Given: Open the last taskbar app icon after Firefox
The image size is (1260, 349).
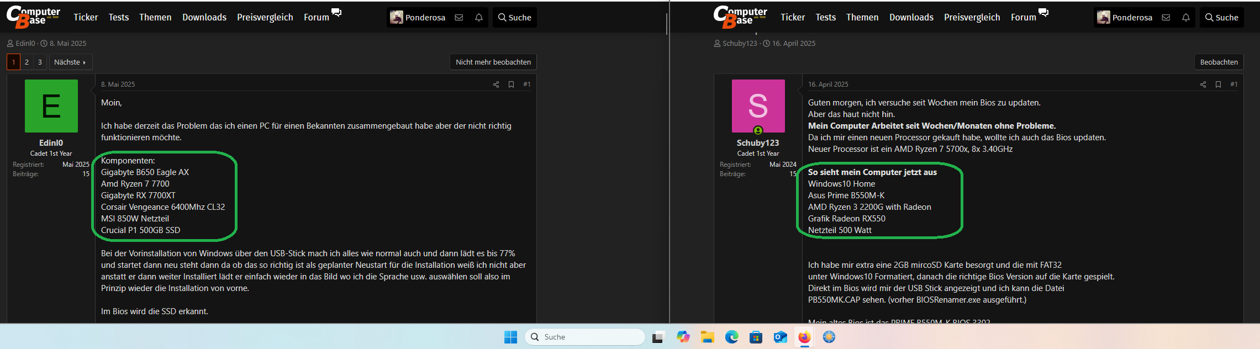Looking at the screenshot, I should (829, 337).
